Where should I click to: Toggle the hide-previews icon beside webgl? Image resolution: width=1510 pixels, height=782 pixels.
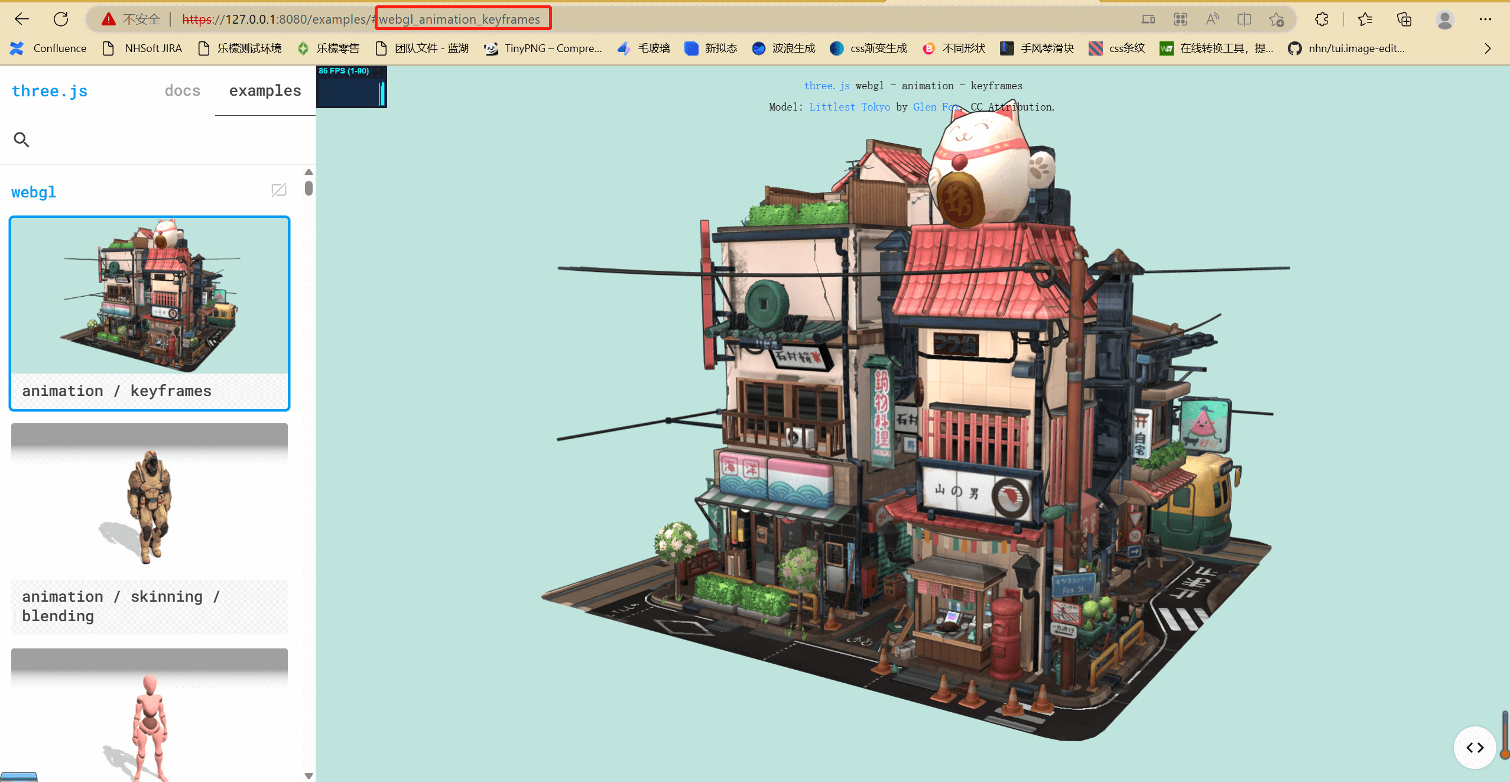click(x=279, y=190)
